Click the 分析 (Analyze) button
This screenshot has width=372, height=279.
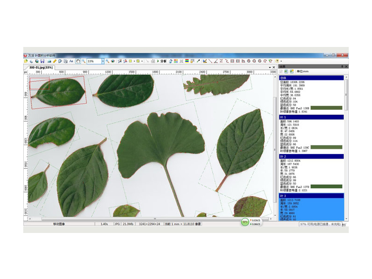point(162,61)
